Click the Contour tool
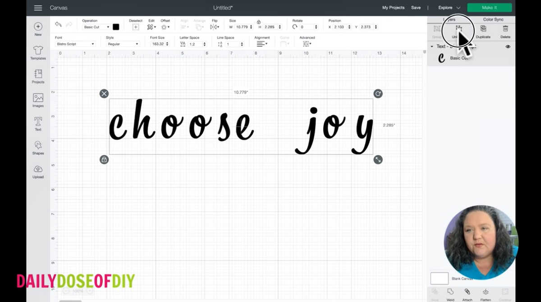The height and width of the screenshot is (302, 541). (505, 292)
